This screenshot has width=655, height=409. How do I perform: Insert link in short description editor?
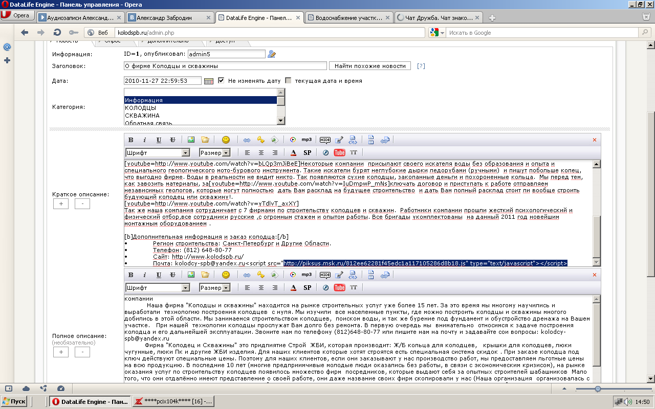[x=247, y=140]
